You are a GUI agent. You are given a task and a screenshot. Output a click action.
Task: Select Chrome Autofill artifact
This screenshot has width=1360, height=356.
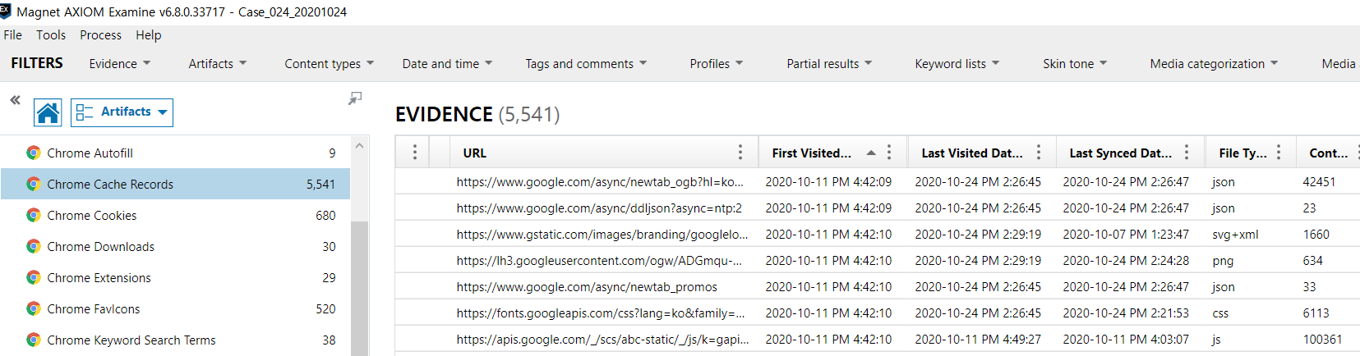click(175, 153)
